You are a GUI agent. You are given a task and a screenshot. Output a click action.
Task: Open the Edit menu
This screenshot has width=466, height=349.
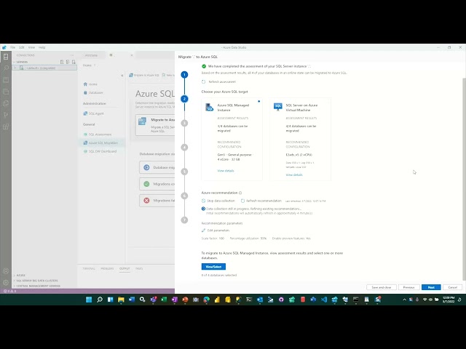pos(22,47)
